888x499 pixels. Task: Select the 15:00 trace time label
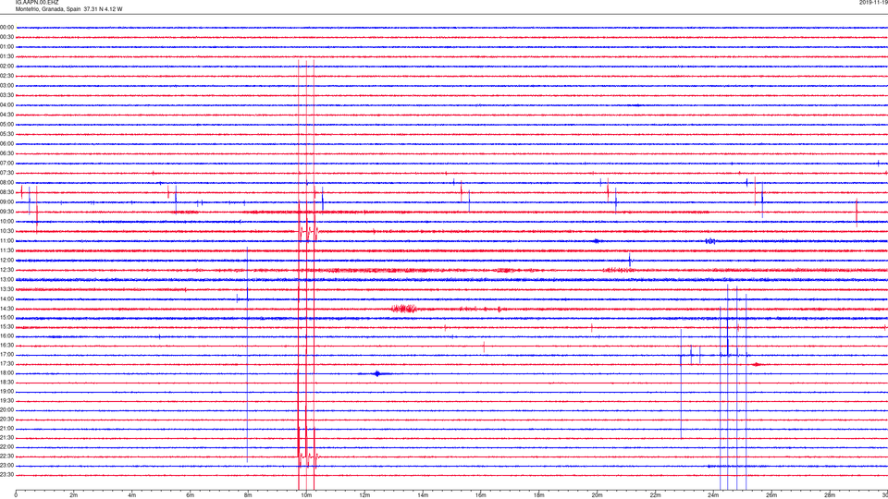6,318
